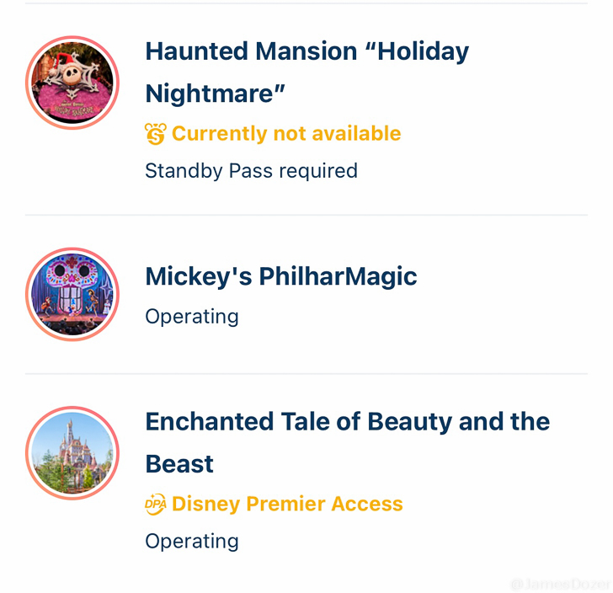Tap the pink castle photo
Screen dimensions: 613x593
[x=72, y=453]
